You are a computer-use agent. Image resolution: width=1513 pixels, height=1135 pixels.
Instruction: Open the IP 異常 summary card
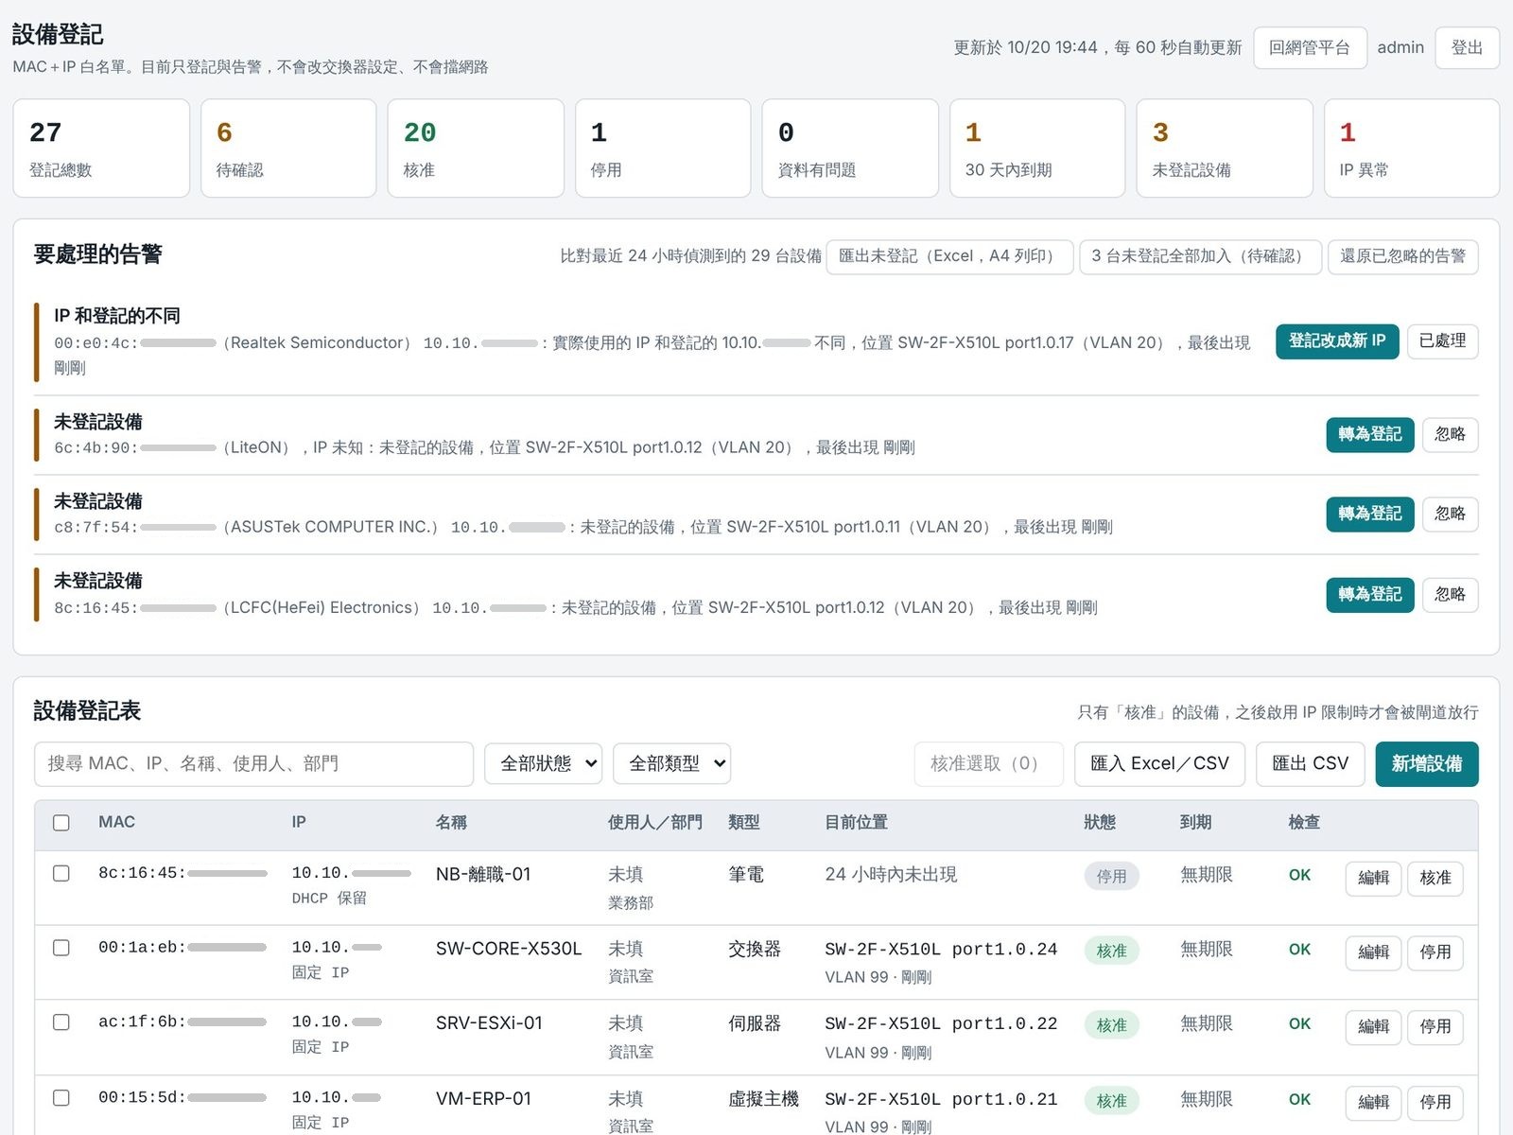pos(1412,148)
